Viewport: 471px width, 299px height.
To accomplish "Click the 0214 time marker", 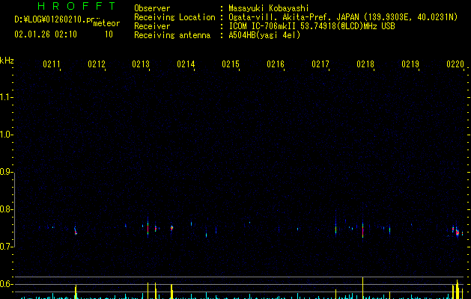I will pyautogui.click(x=186, y=64).
